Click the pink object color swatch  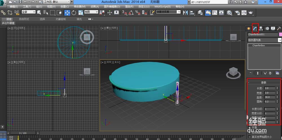(x=280, y=34)
